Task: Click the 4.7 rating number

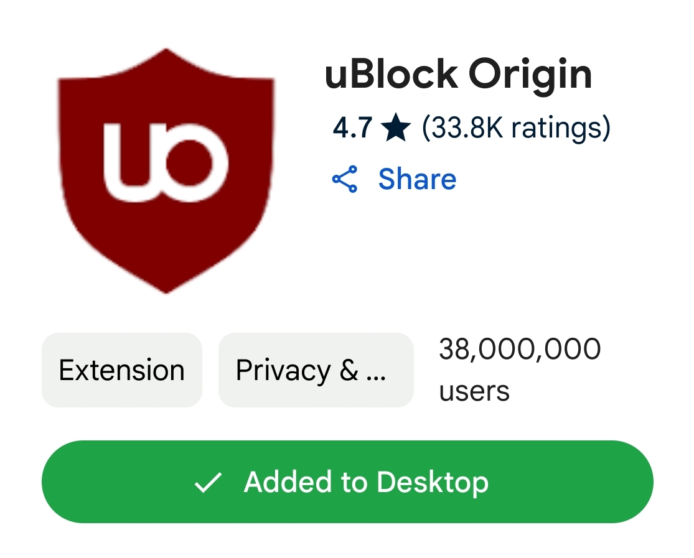Action: click(x=352, y=128)
